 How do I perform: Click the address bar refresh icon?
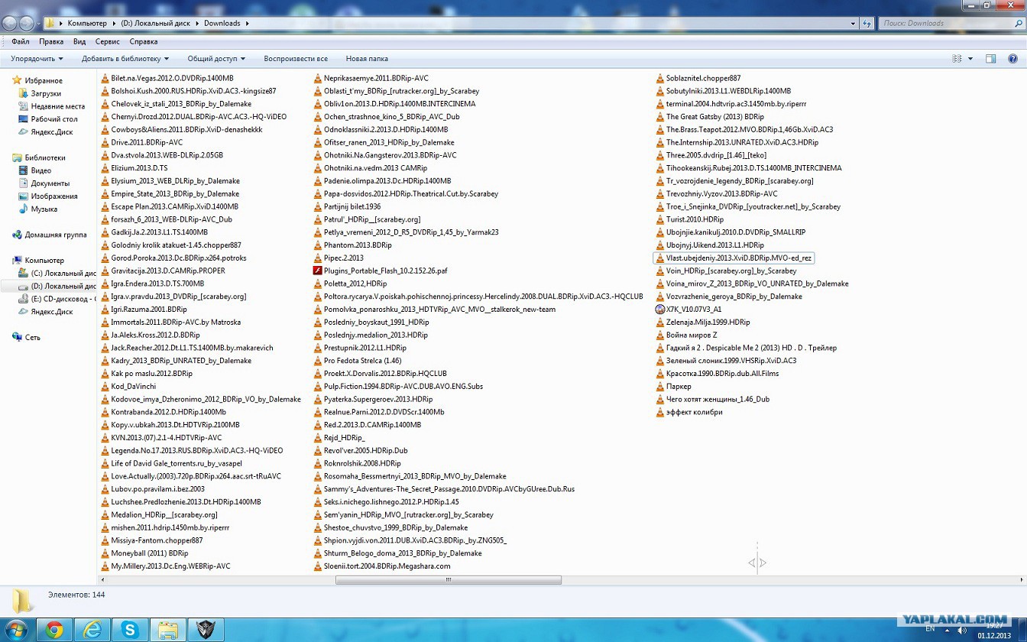pyautogui.click(x=867, y=24)
